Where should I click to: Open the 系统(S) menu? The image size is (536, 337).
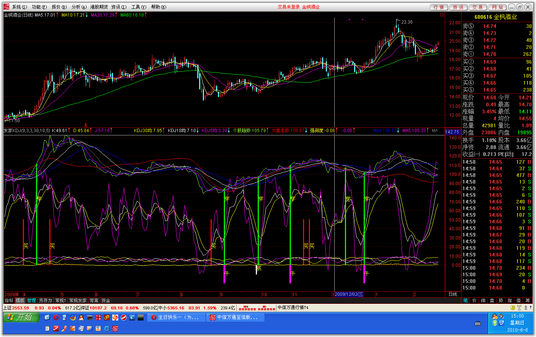pyautogui.click(x=19, y=7)
